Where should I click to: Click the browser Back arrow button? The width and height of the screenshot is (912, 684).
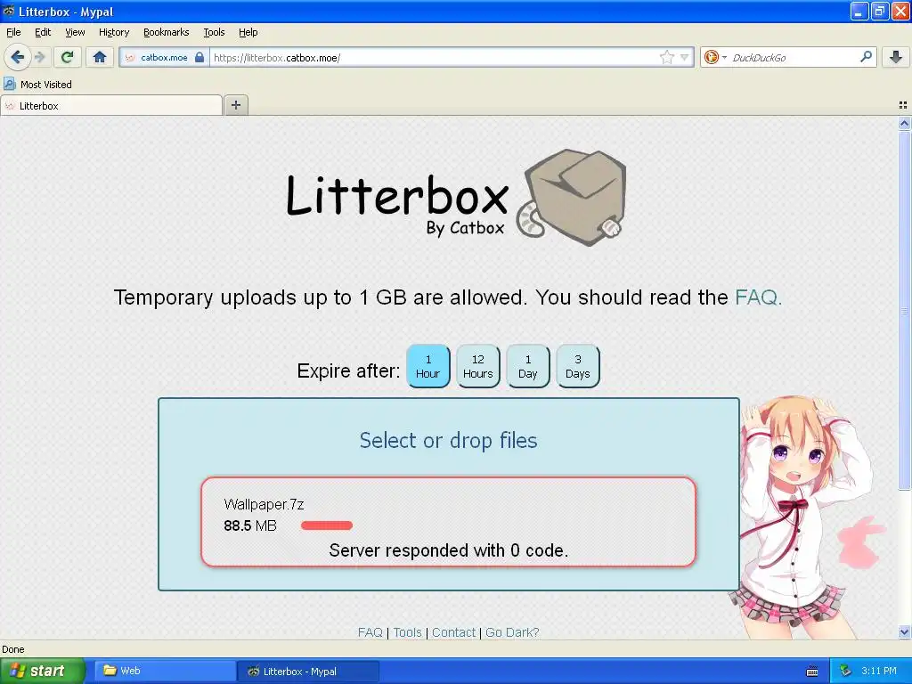point(18,57)
